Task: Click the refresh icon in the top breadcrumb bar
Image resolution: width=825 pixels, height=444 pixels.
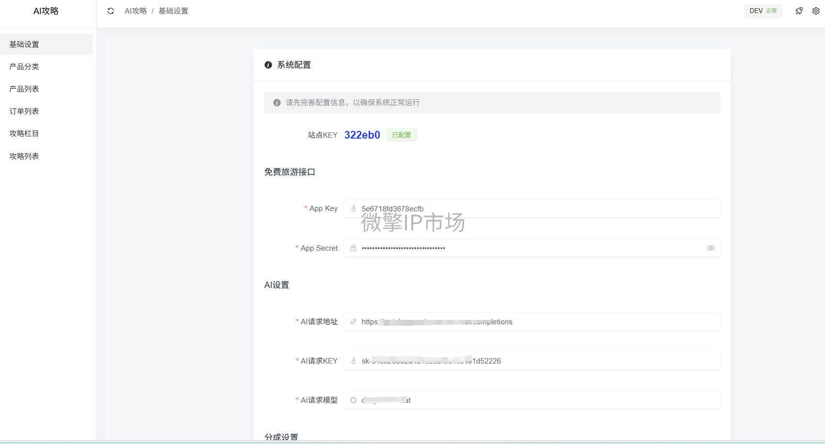Action: click(110, 10)
